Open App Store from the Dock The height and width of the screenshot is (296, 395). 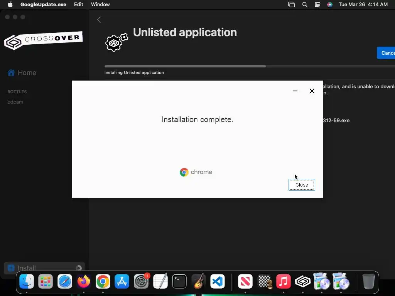[x=122, y=281]
